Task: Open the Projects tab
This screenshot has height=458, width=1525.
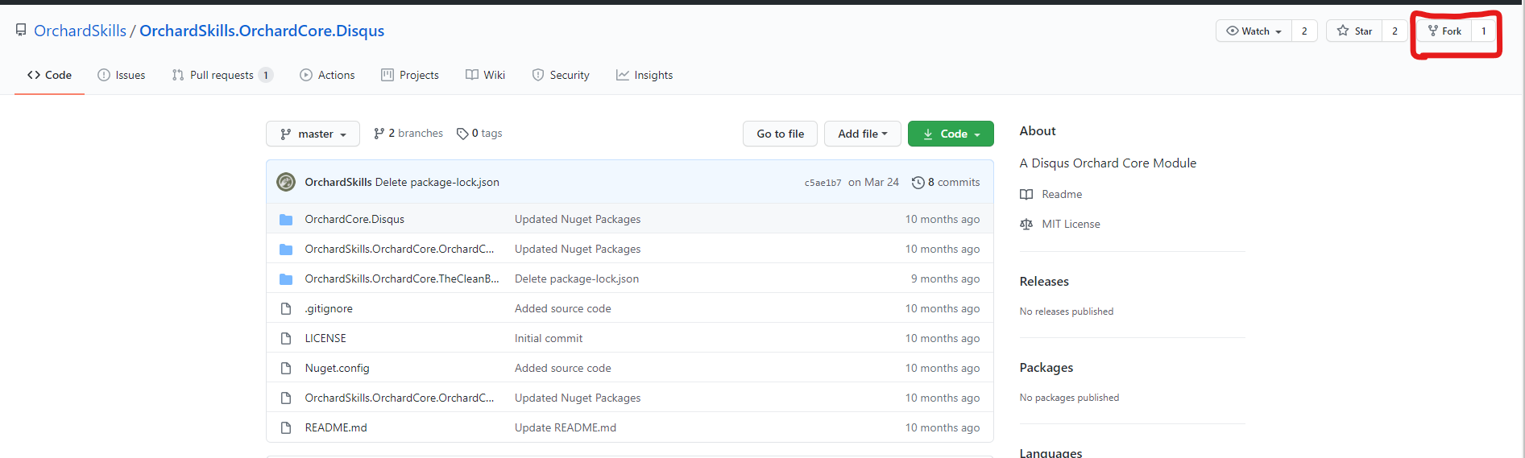Action: [410, 75]
